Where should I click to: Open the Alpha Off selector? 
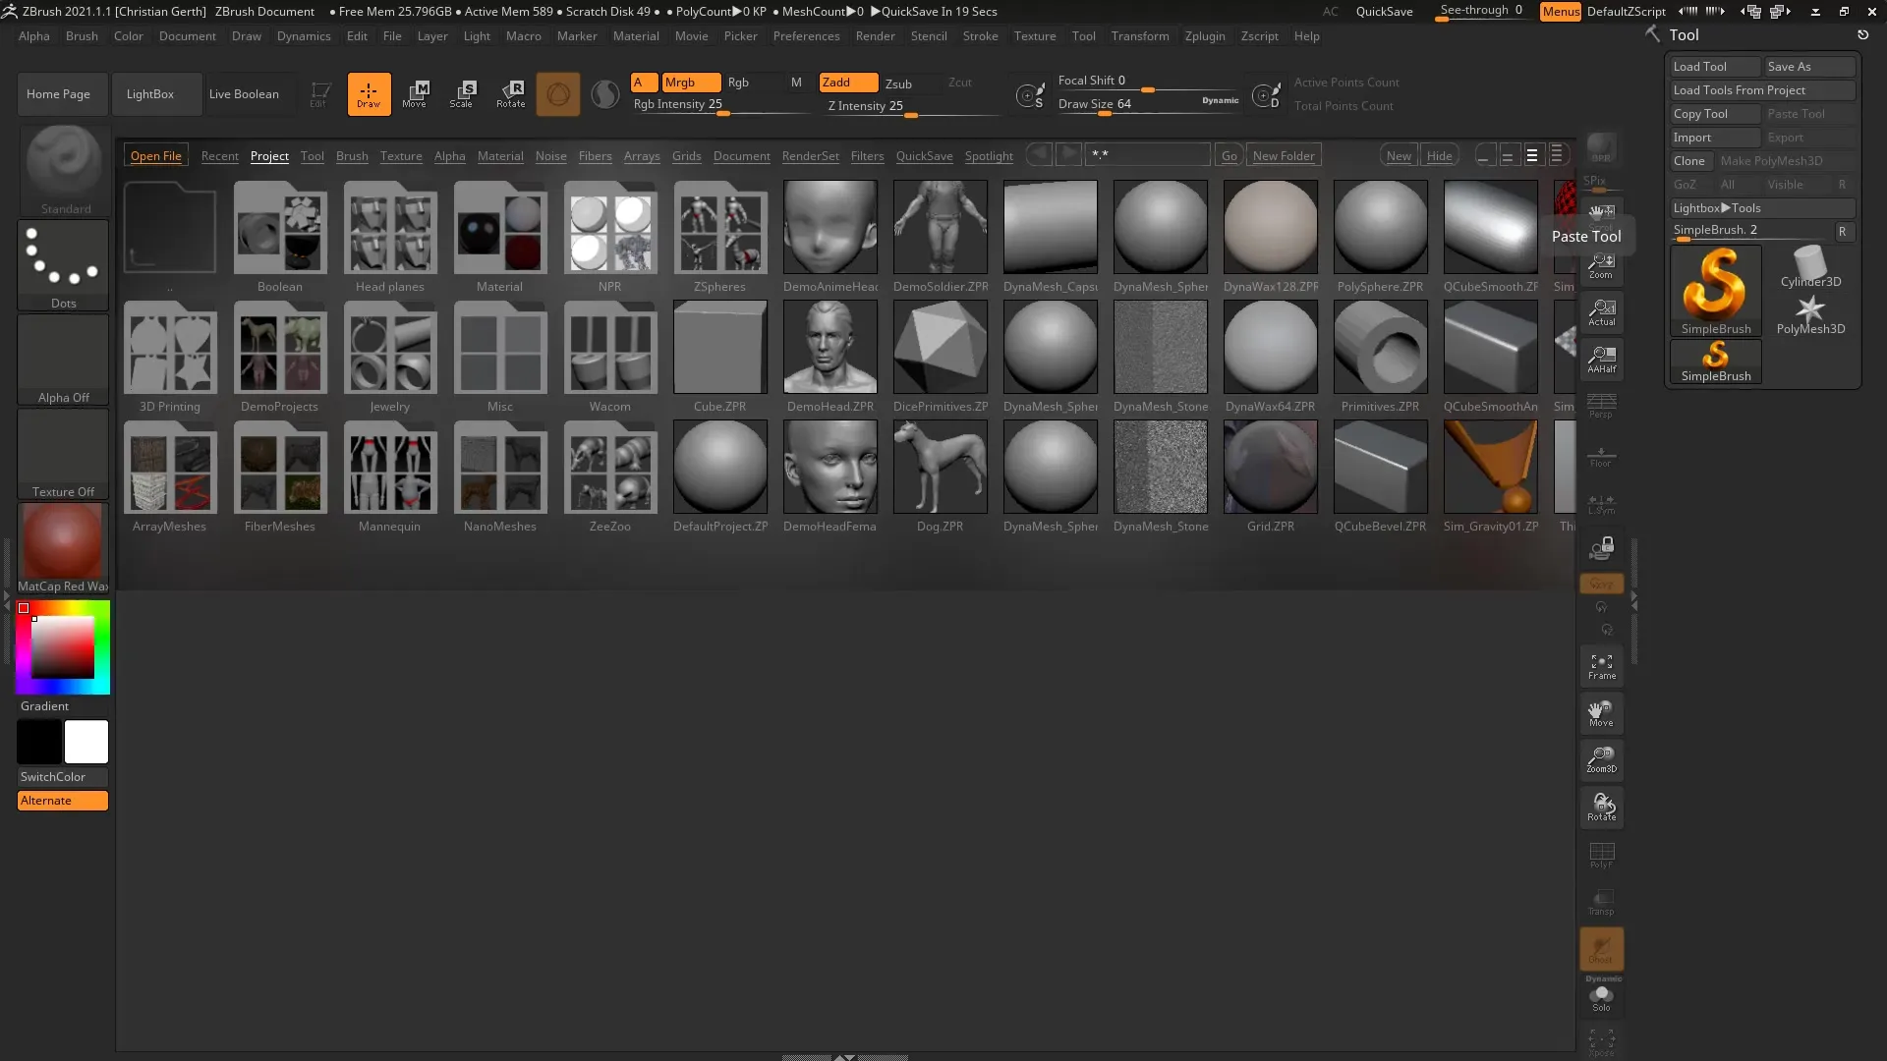pos(63,359)
